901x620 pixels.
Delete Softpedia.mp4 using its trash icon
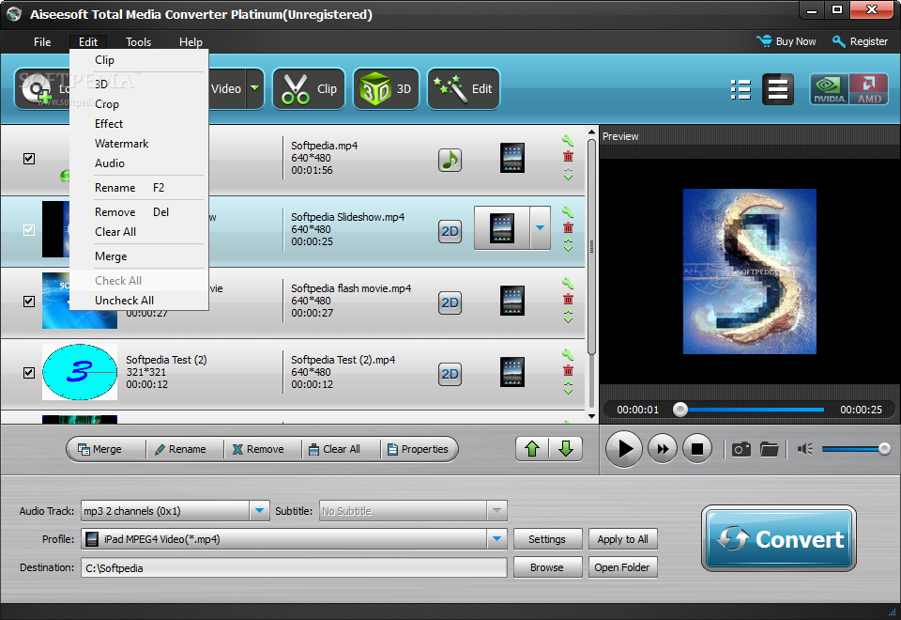click(568, 157)
